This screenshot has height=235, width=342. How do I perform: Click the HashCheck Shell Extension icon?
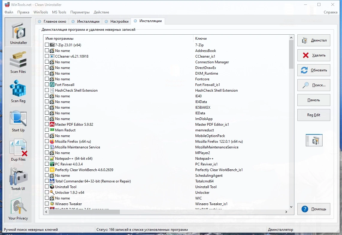click(52, 90)
